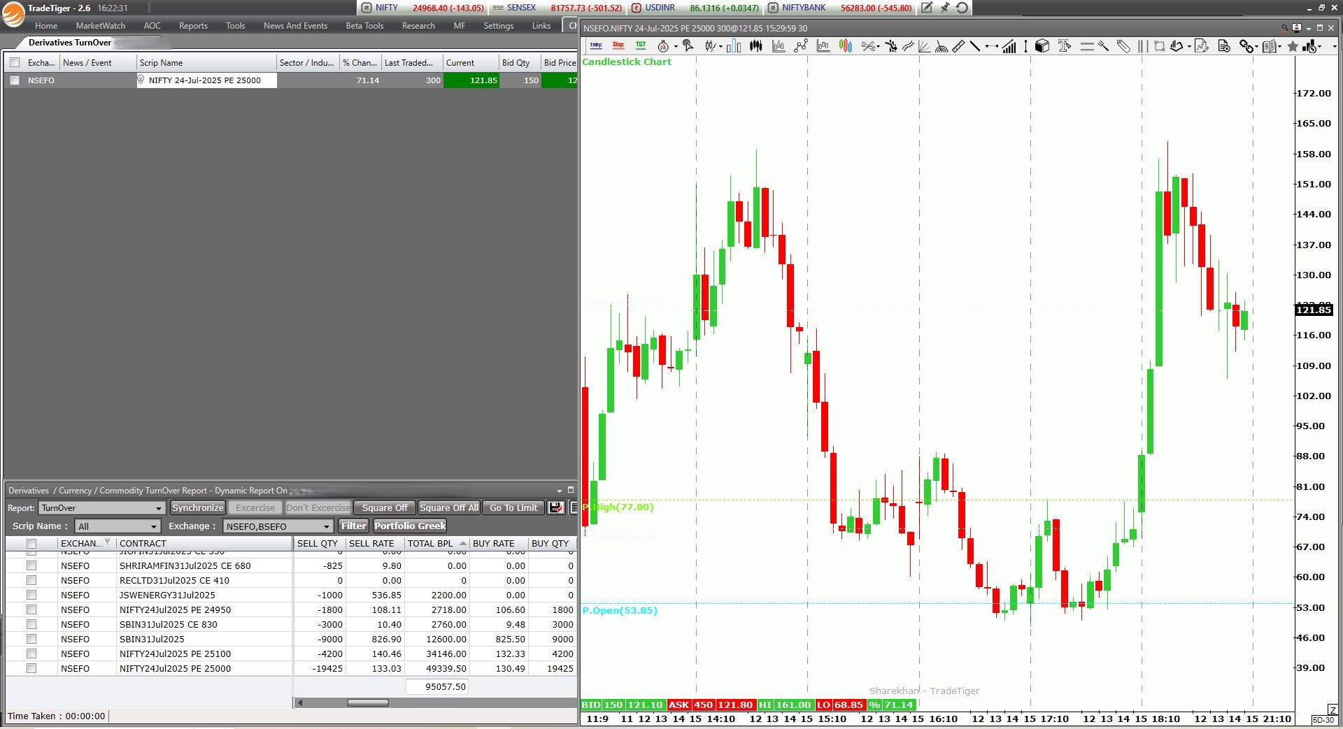Click the TGT target marker tool
The height and width of the screenshot is (729, 1343).
[x=641, y=45]
